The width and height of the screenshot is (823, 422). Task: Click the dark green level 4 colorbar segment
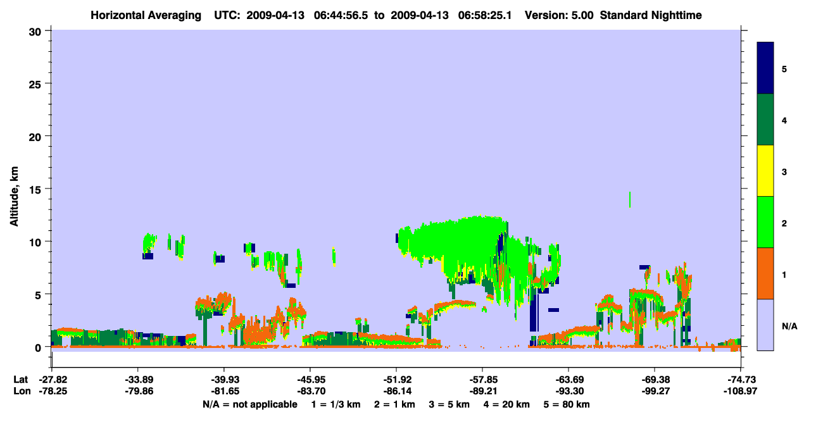tap(765, 120)
